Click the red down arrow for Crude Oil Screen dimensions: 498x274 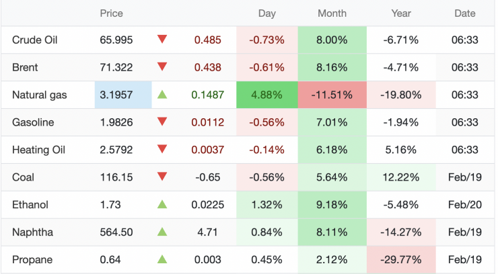pos(162,40)
